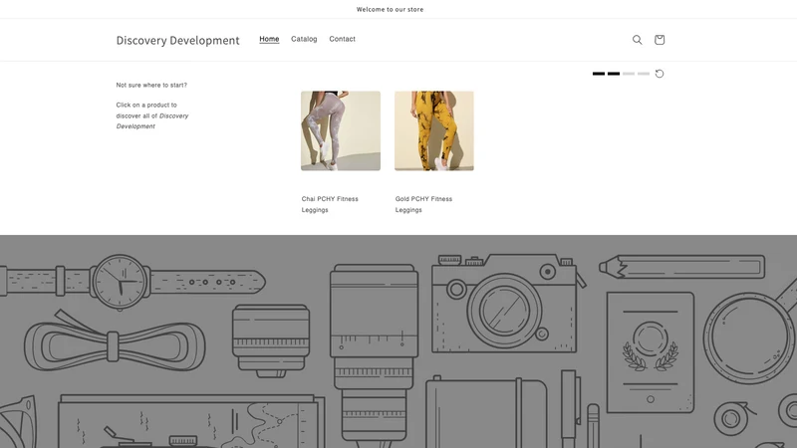
Task: Open the Chai PCHY Fitness Leggings title link
Action: click(x=330, y=204)
